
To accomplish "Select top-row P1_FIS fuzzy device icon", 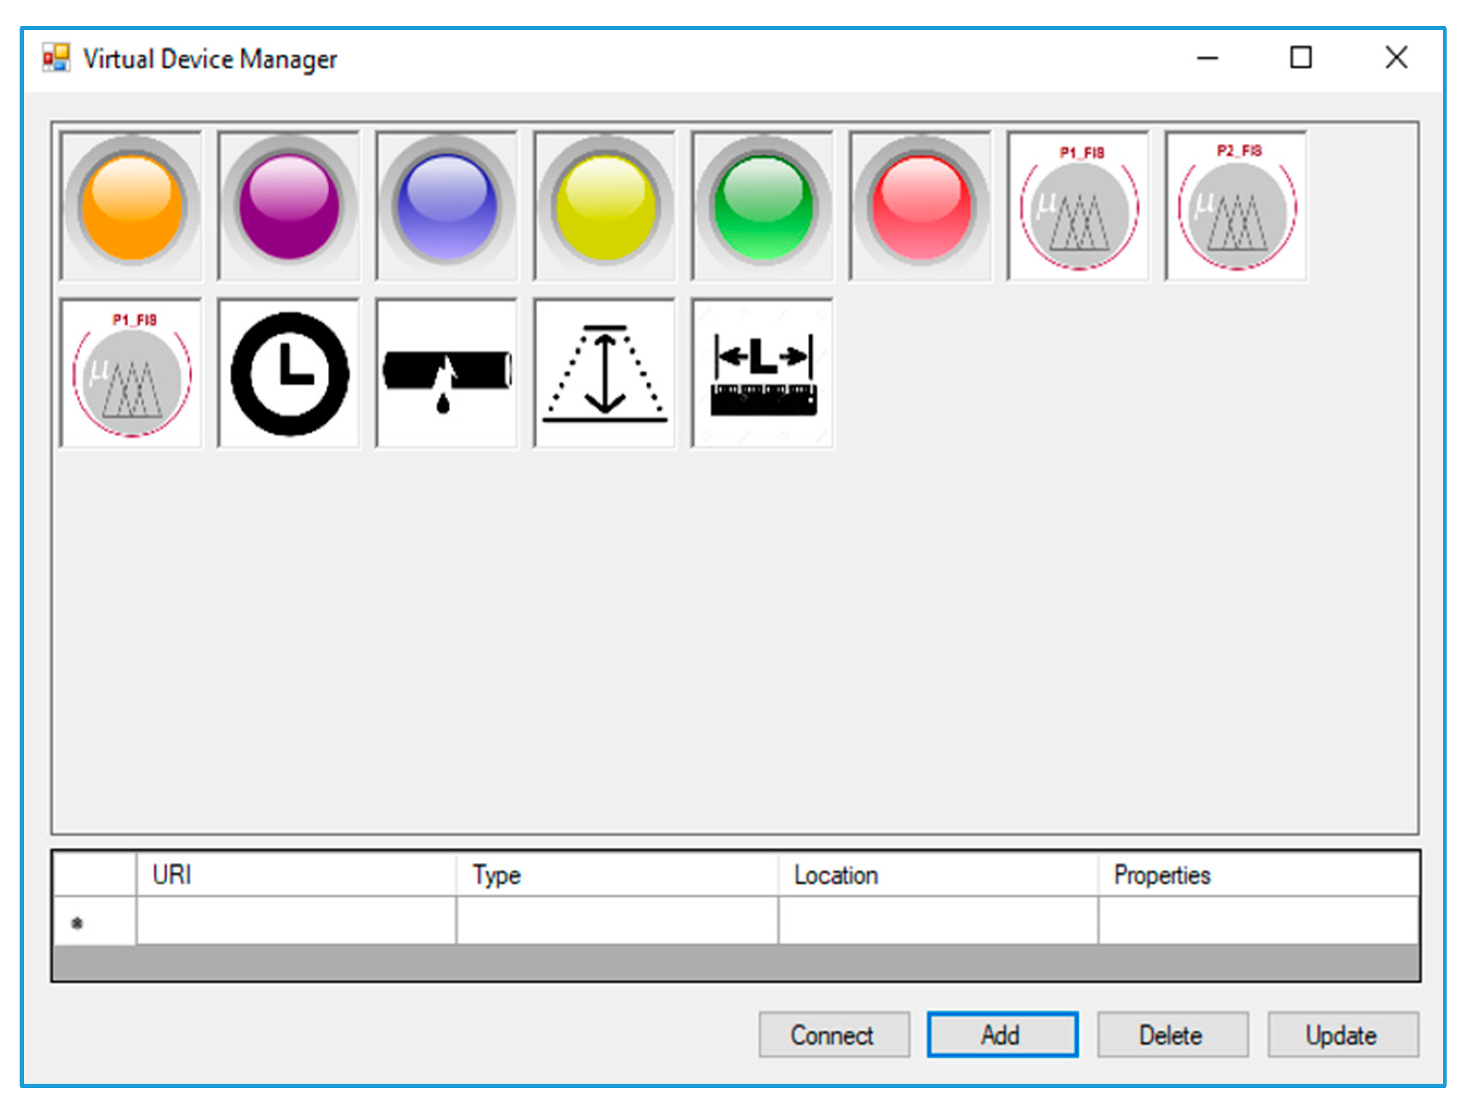I will [x=1079, y=206].
